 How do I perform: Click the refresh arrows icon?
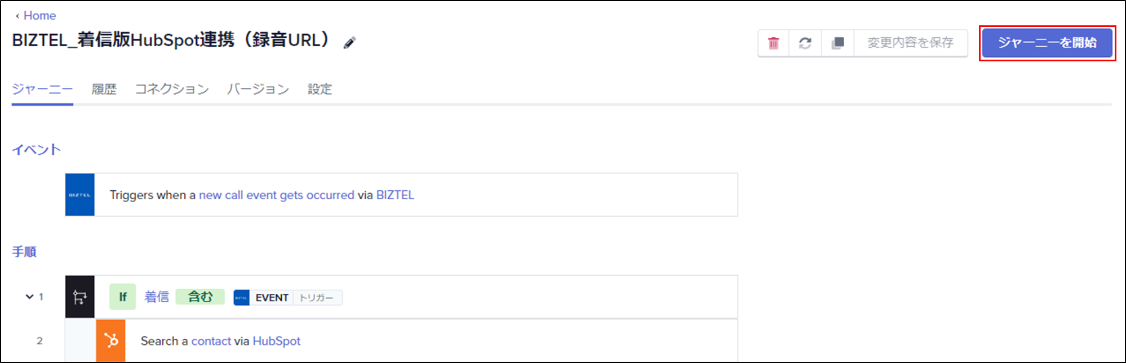pyautogui.click(x=805, y=43)
